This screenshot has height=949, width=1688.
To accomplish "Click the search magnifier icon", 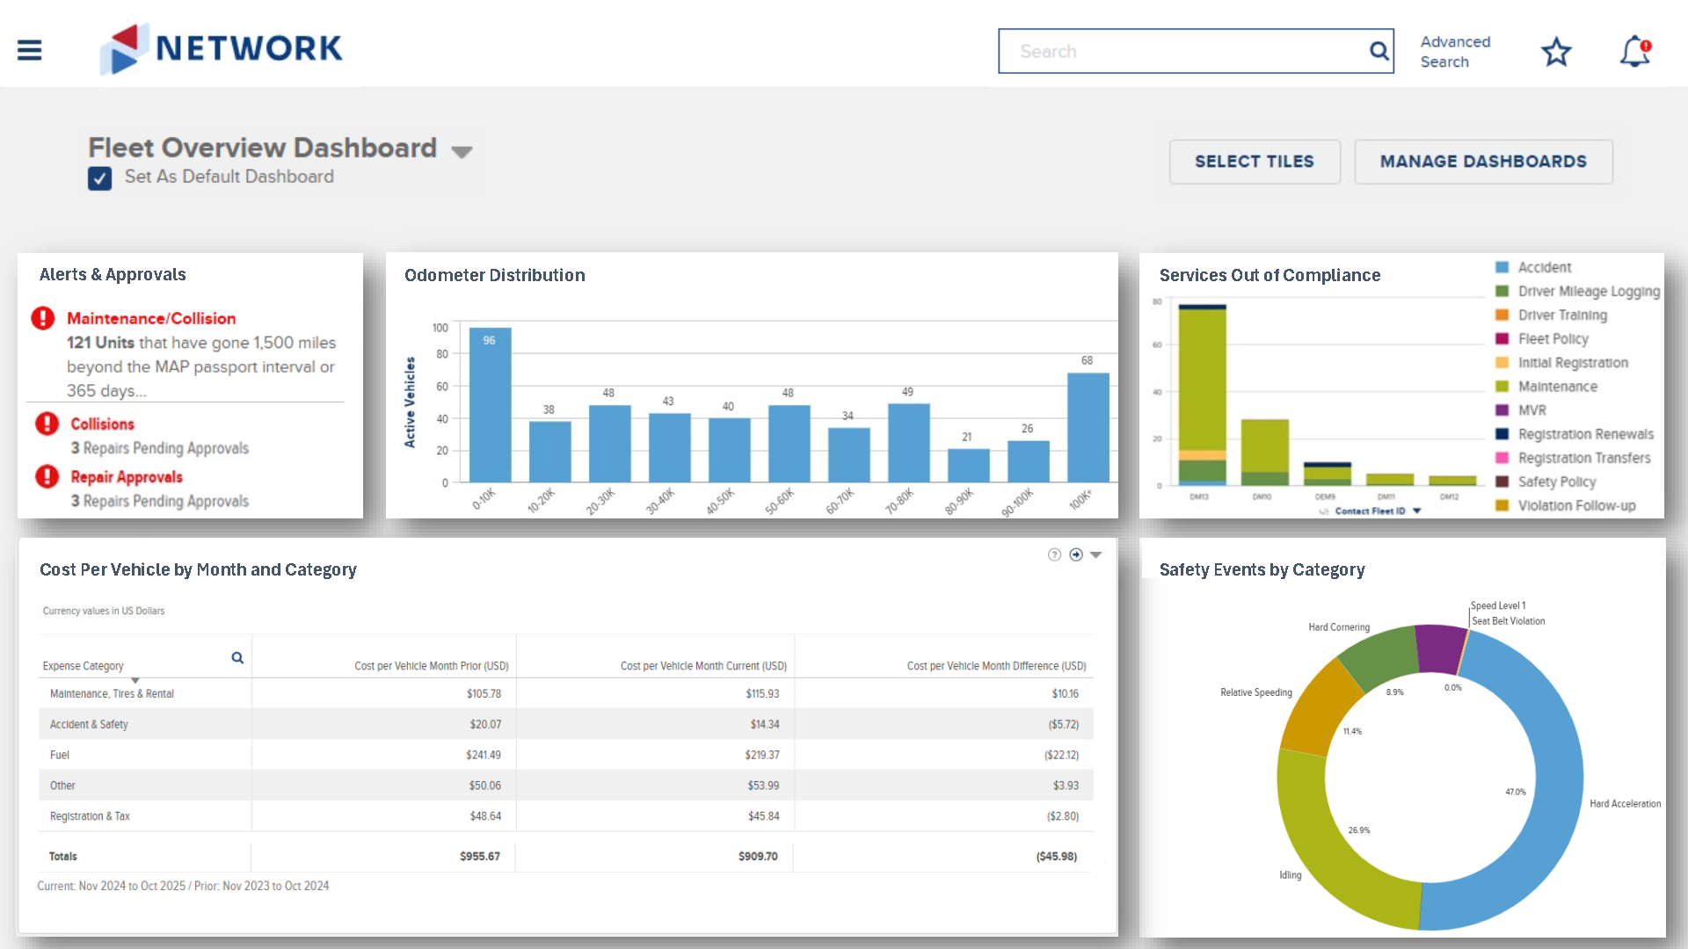I will pos(1379,51).
